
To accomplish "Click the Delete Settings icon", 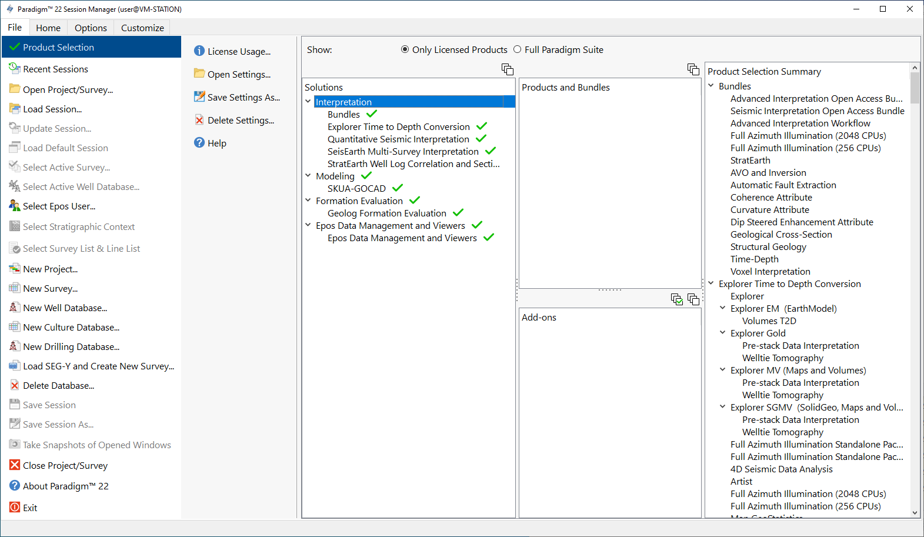I will pyautogui.click(x=199, y=119).
